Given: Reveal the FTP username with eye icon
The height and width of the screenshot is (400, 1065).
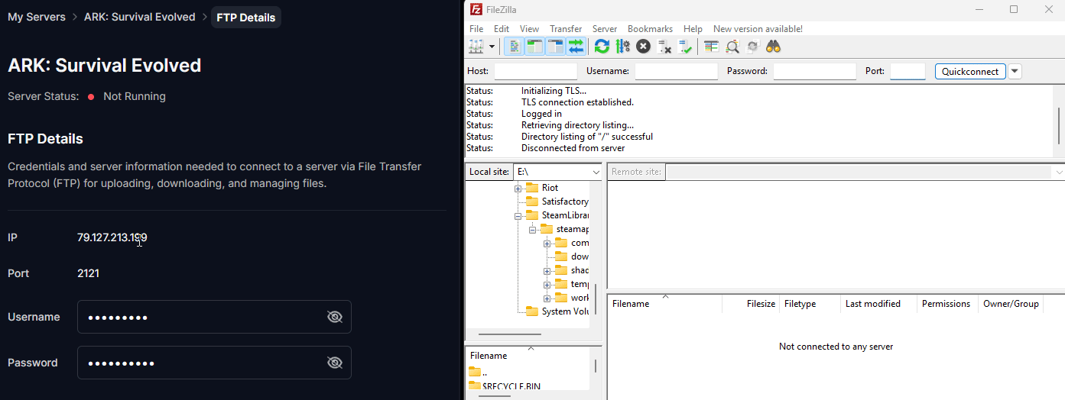Looking at the screenshot, I should [x=334, y=317].
